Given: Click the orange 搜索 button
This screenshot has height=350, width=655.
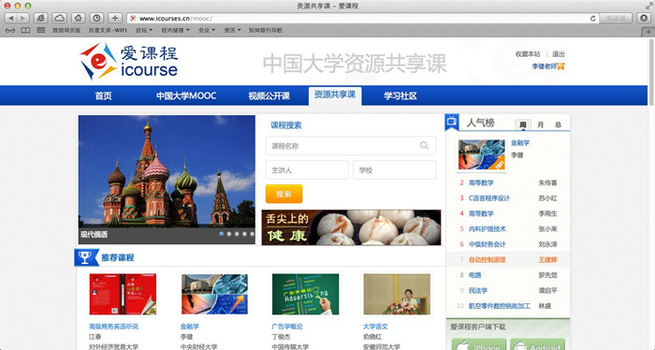Looking at the screenshot, I should pos(284,194).
